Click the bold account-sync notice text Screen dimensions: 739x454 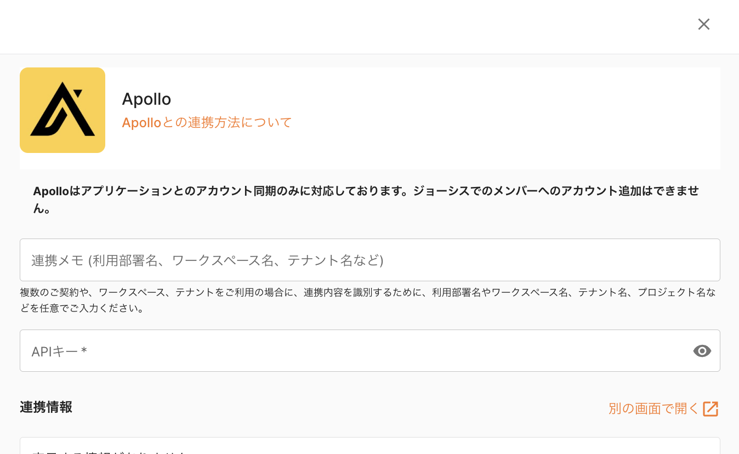coord(366,191)
